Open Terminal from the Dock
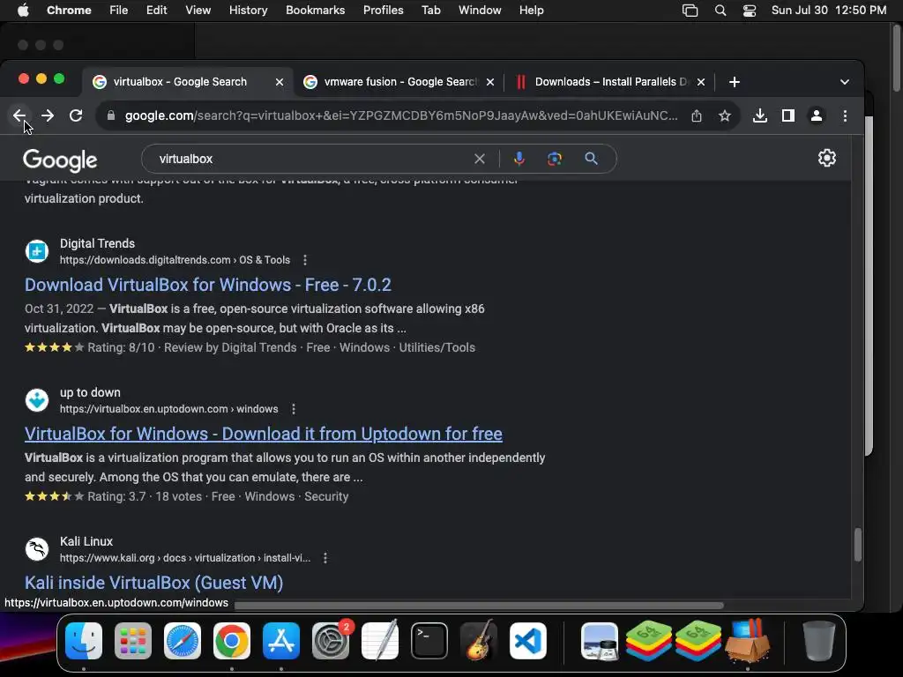Screen dimensions: 903x677 tap(429, 641)
